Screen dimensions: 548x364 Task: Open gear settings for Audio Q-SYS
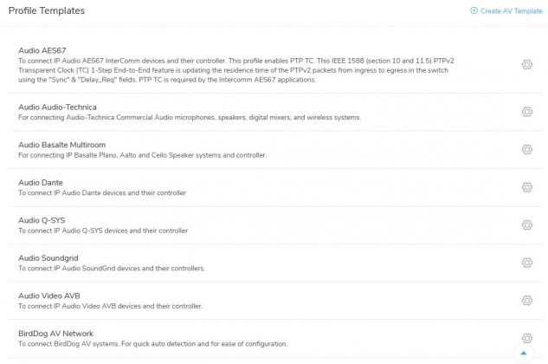527,224
